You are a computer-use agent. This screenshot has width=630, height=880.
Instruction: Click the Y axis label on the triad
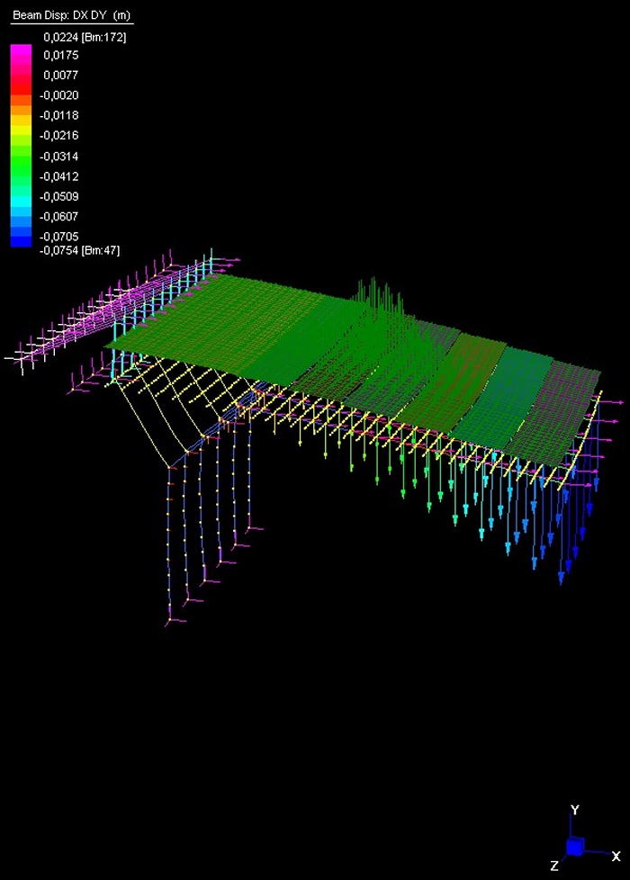574,810
